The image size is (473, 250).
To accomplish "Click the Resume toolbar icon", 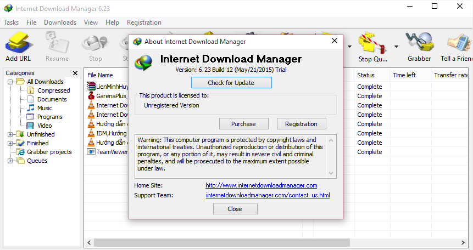I will [x=57, y=47].
